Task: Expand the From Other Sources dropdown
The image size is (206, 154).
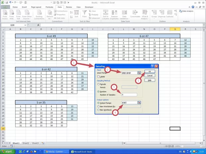Action: [27, 15]
